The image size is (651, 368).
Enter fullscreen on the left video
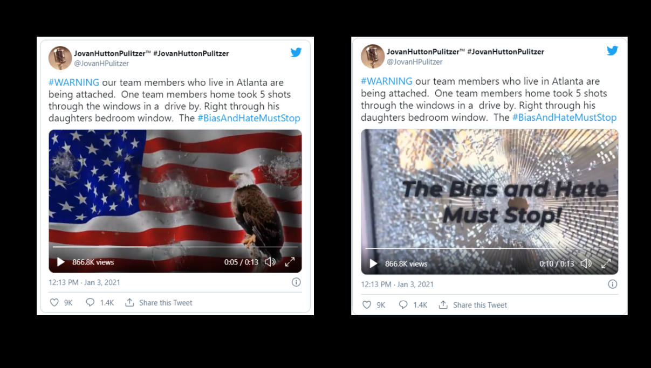coord(290,262)
